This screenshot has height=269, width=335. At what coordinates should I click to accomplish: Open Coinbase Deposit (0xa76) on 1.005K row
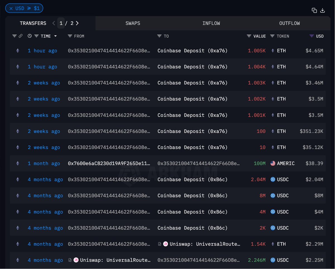click(193, 51)
